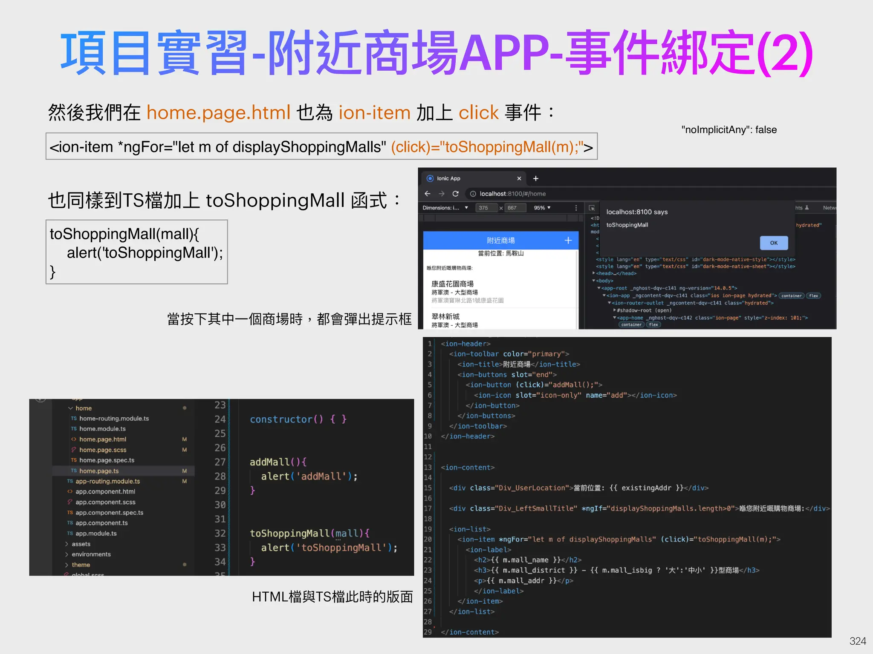
Task: Click the 375 width field
Action: pyautogui.click(x=486, y=208)
